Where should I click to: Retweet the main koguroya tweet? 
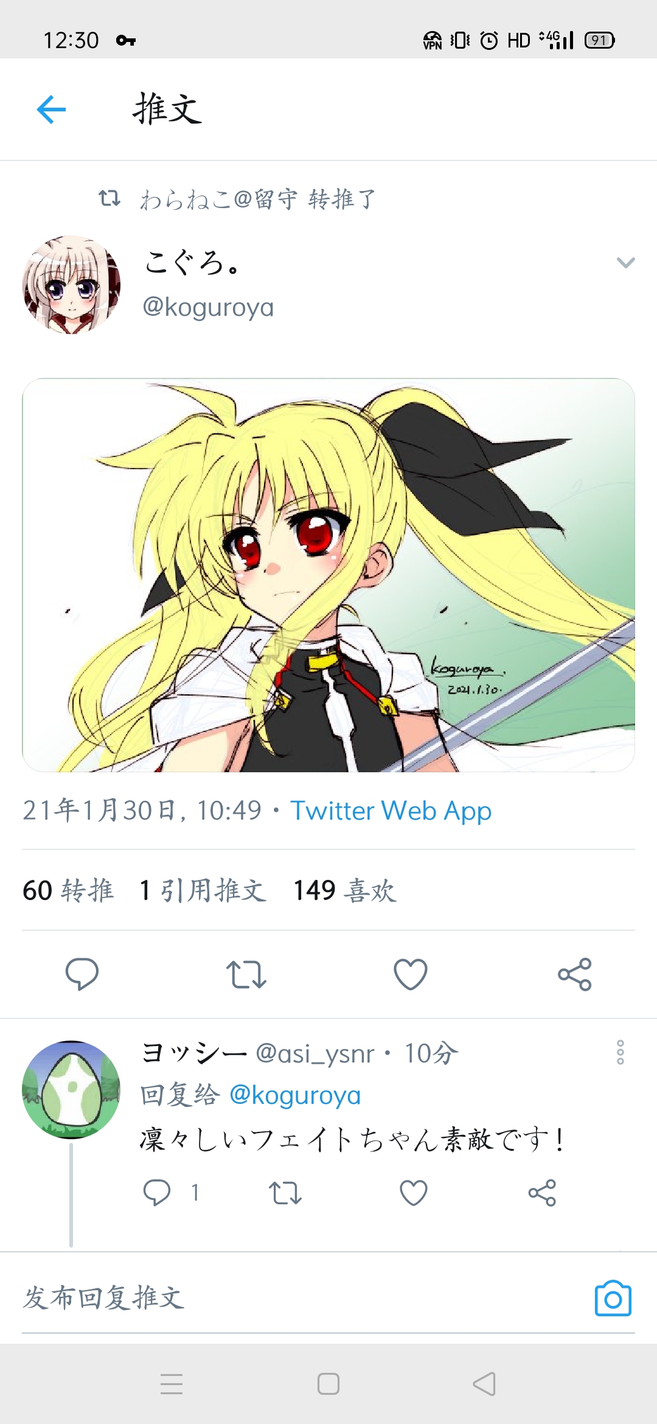point(246,974)
